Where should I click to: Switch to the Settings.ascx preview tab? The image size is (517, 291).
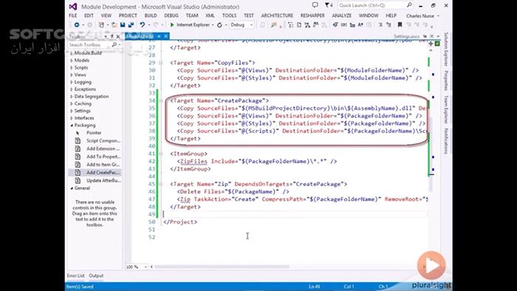[x=406, y=36]
